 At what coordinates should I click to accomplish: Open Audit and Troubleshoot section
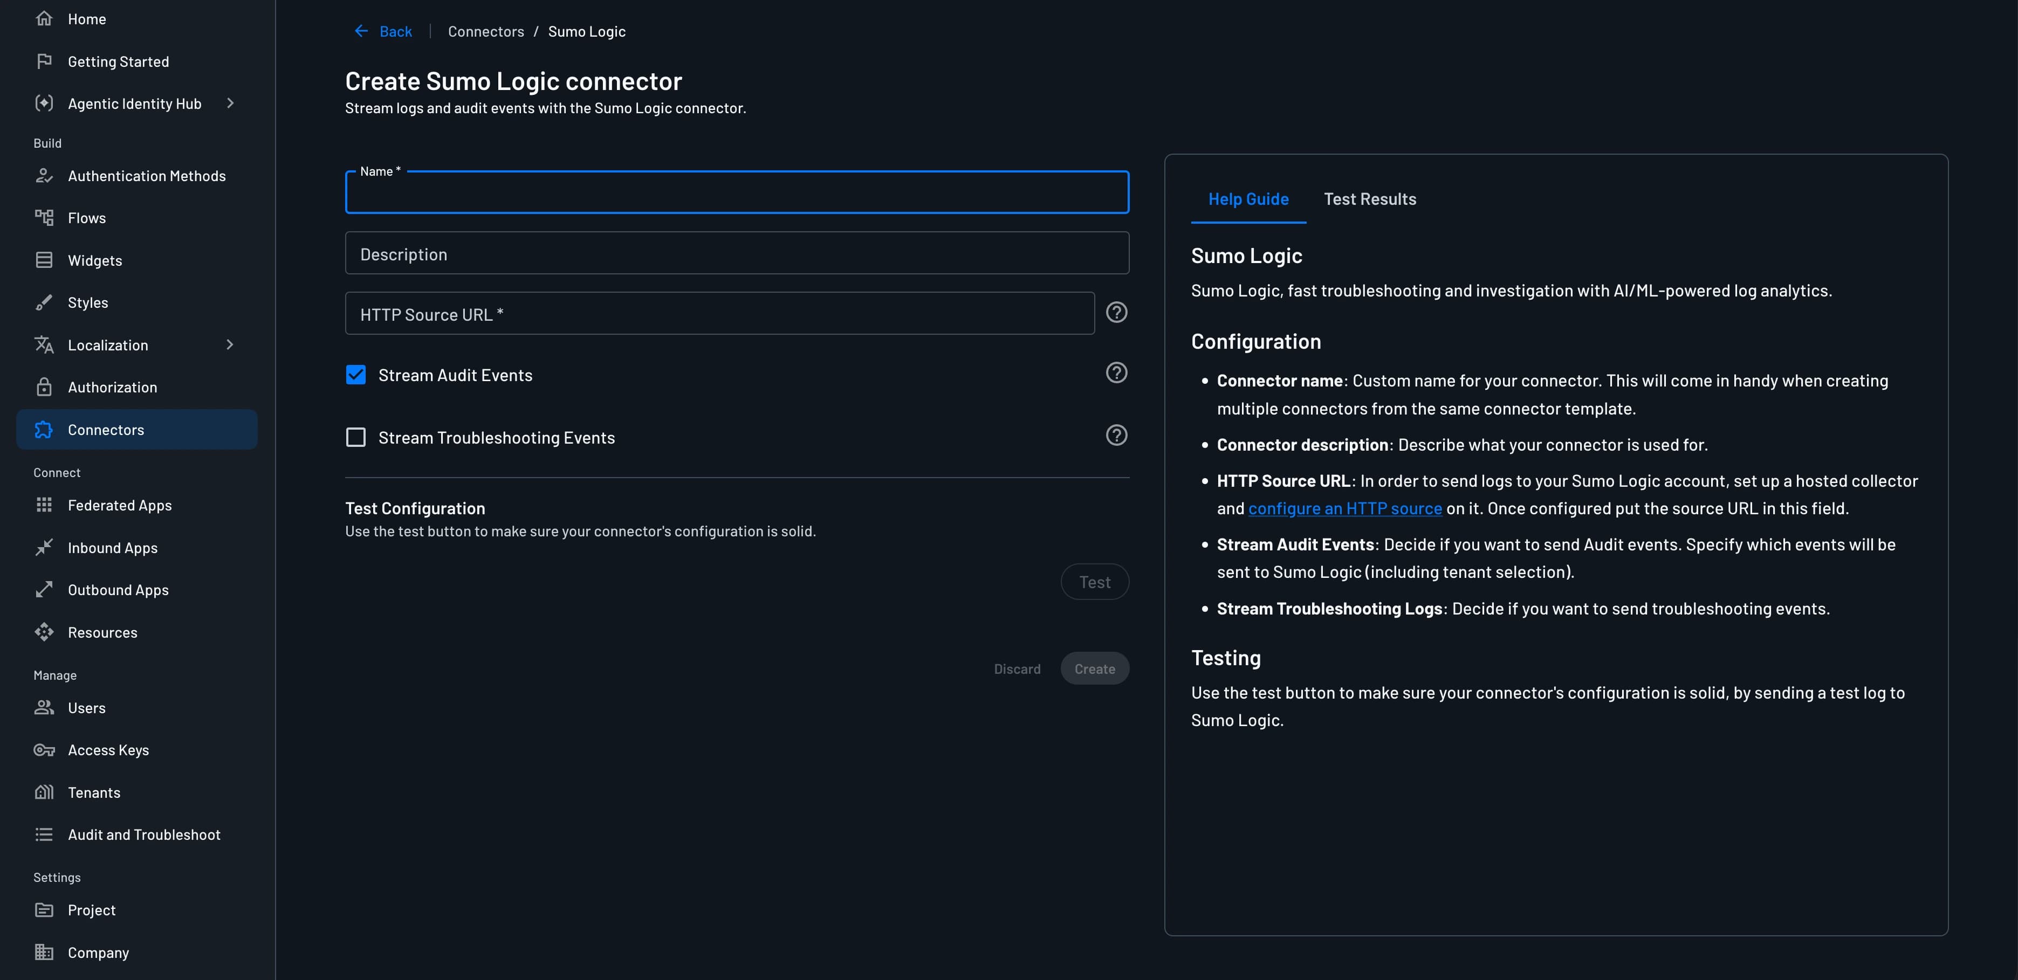point(137,834)
